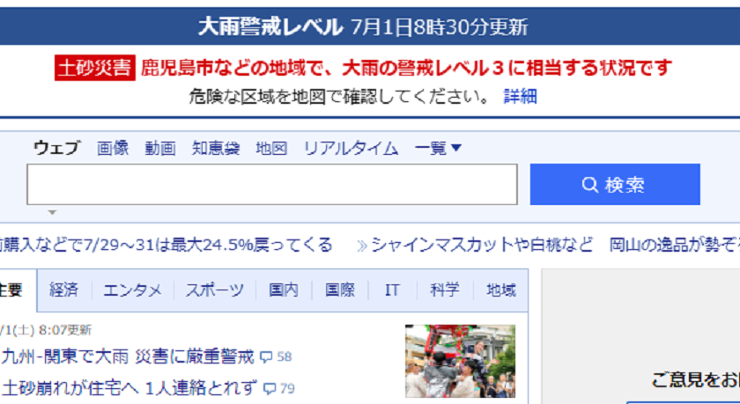The height and width of the screenshot is (404, 740).
Task: Select 地図 search category
Action: pyautogui.click(x=271, y=148)
